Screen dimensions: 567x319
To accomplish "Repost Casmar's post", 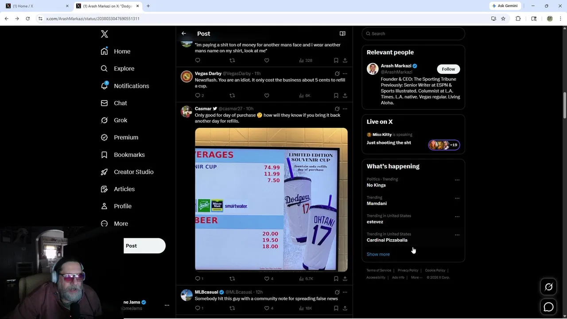I will tap(232, 279).
